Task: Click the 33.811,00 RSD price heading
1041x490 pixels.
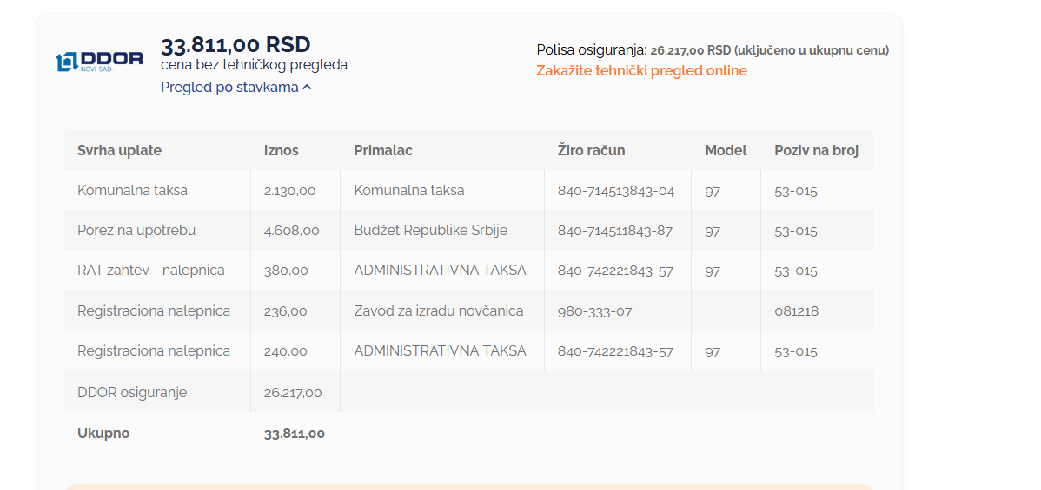Action: (x=235, y=44)
